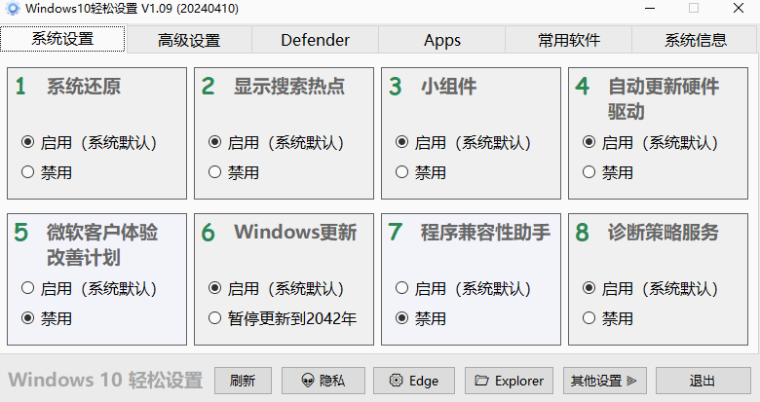Click the gear icon on the Edge button
The width and height of the screenshot is (760, 402).
395,381
